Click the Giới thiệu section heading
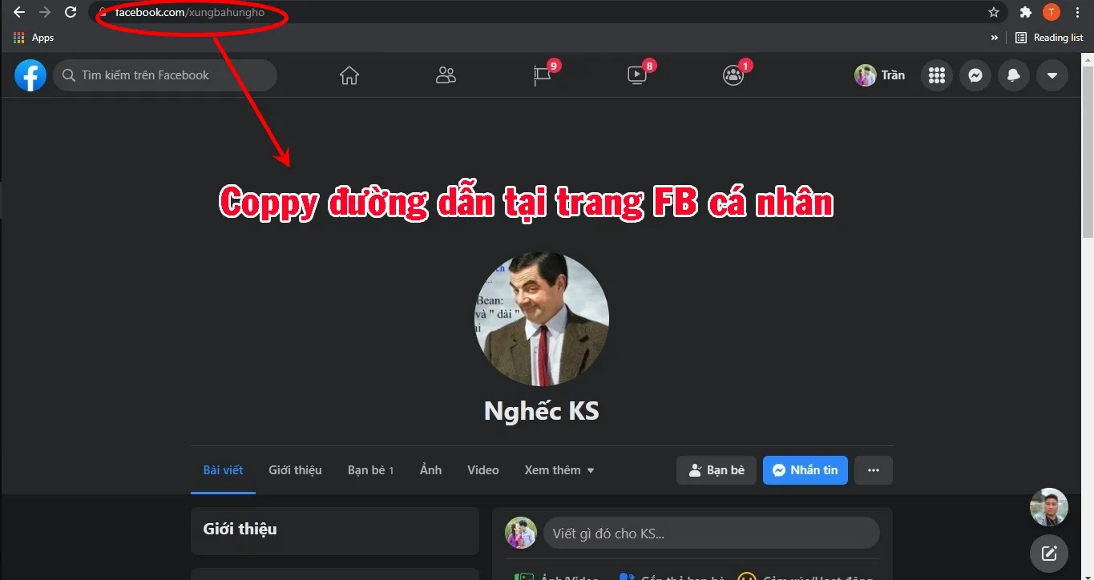1094x580 pixels. 240,529
